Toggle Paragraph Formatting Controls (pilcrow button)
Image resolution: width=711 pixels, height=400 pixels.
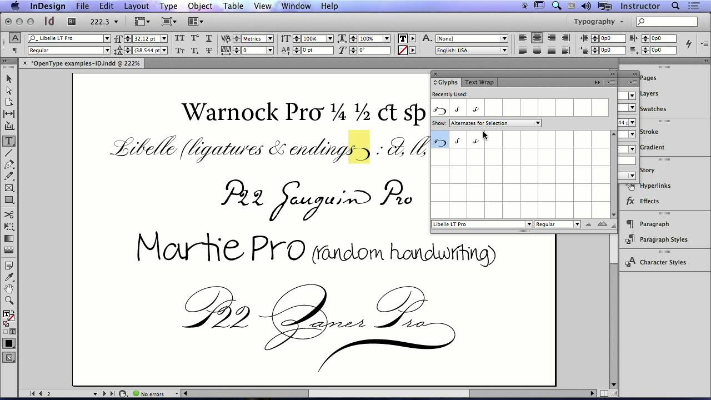(x=16, y=50)
